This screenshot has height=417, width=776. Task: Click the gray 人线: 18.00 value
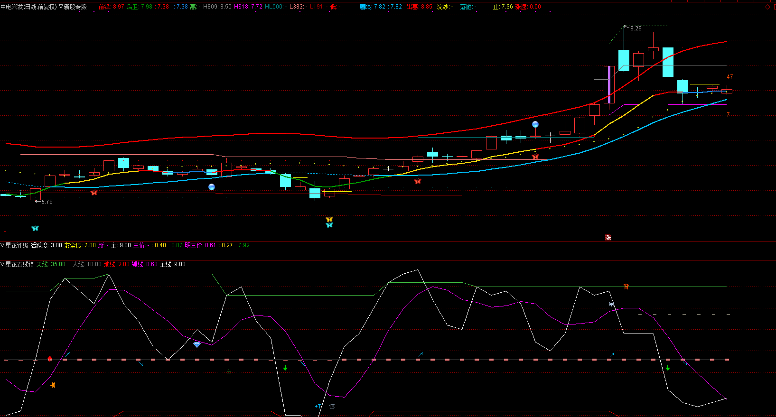pos(87,264)
